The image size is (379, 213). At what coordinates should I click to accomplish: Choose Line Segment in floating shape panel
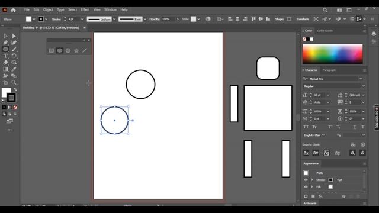pos(85,50)
